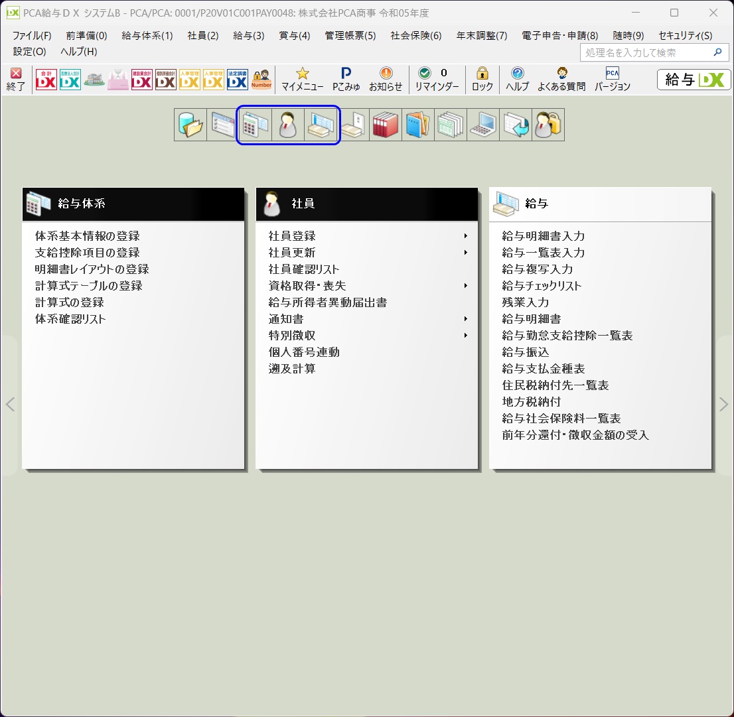Expand the 特別徴収 submenu arrow
Viewport: 734px width, 717px height.
(465, 336)
